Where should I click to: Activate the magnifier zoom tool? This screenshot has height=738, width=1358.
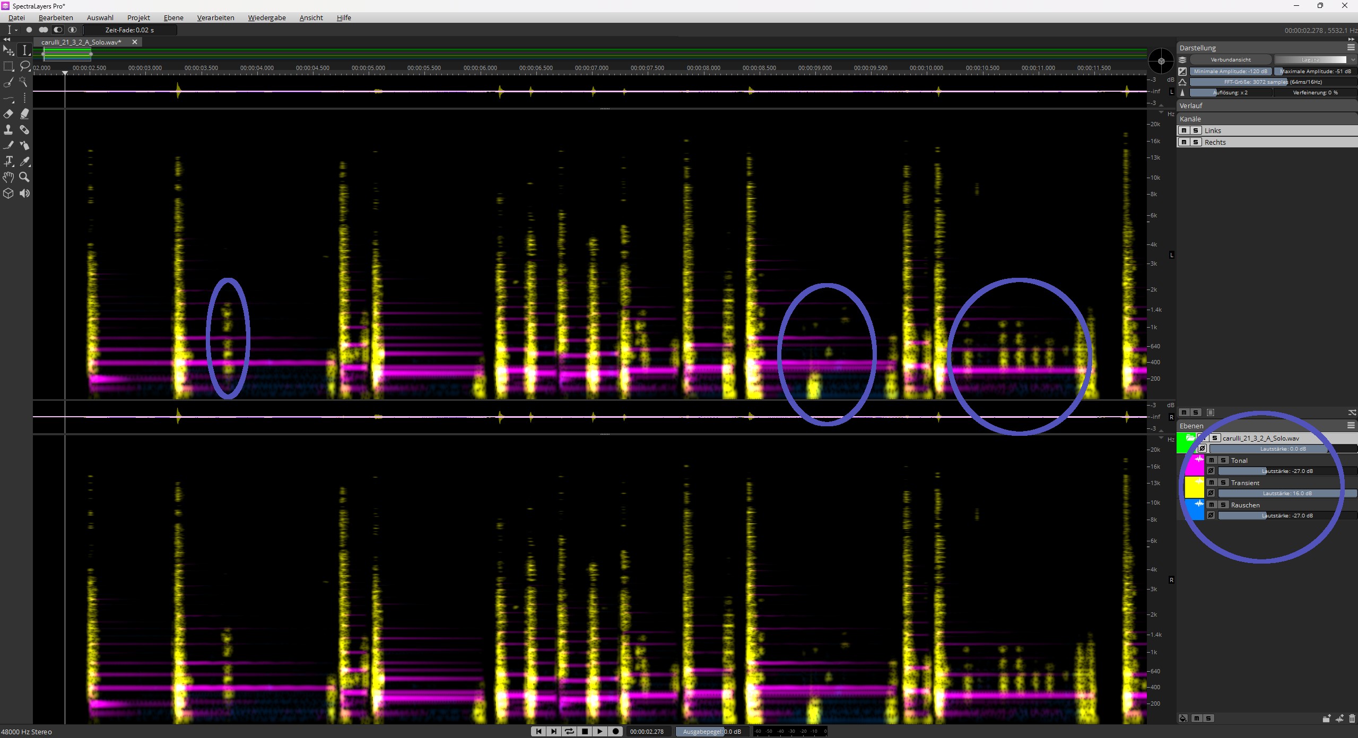(x=24, y=177)
